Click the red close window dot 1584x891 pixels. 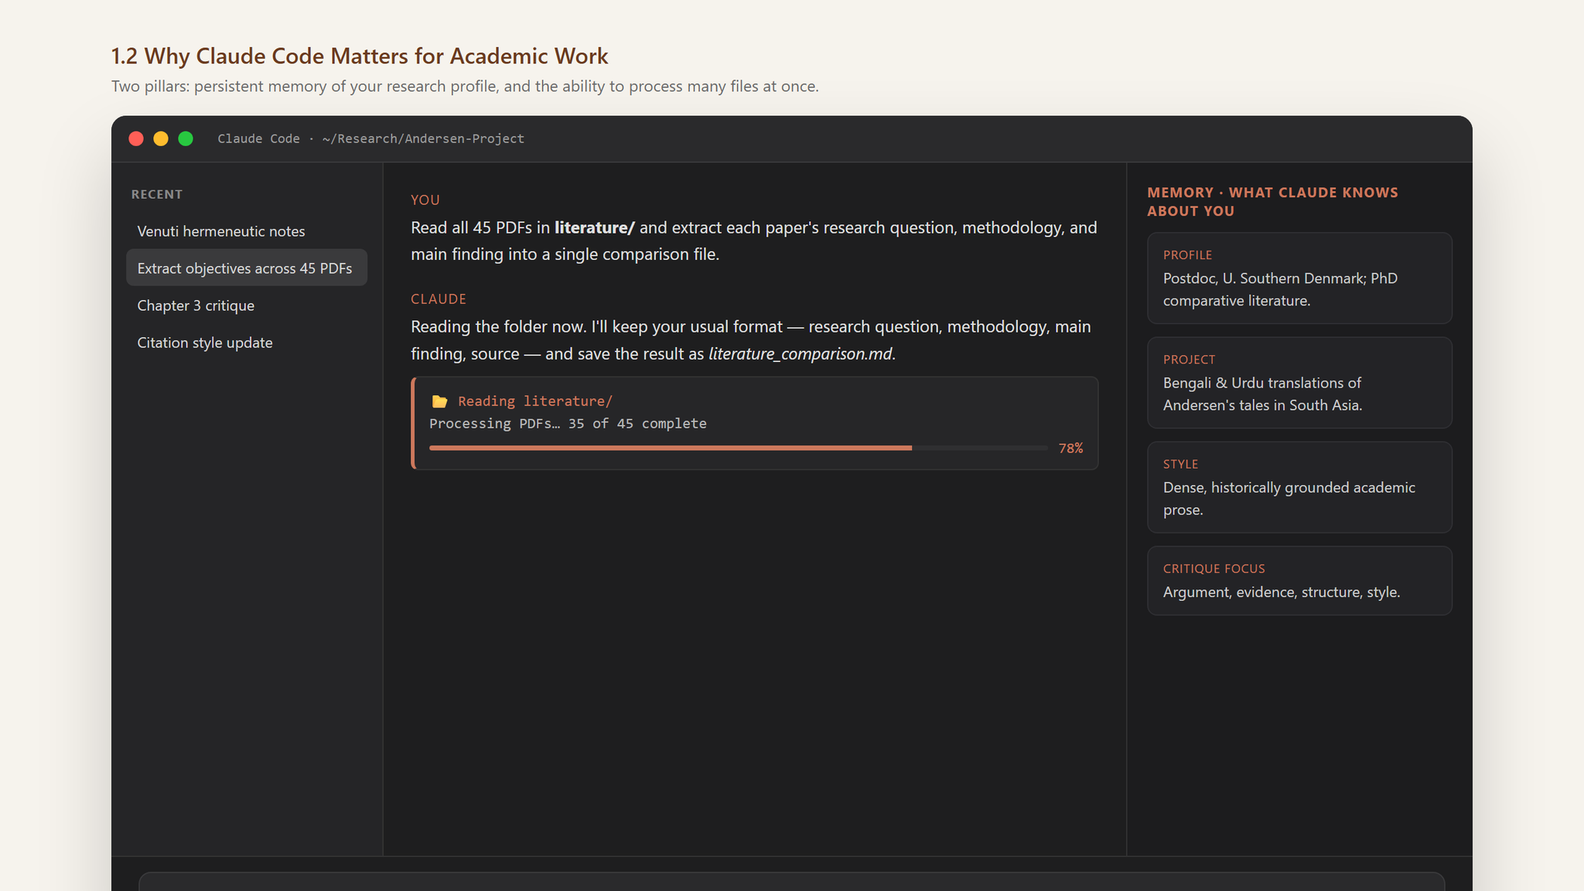click(x=136, y=138)
